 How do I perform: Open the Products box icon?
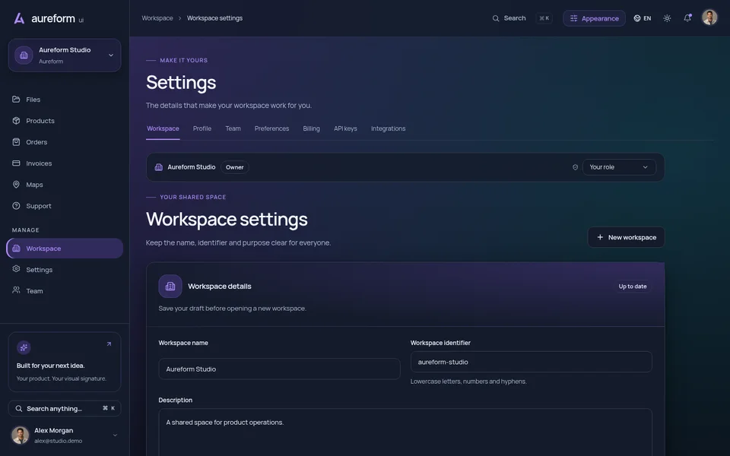[16, 121]
